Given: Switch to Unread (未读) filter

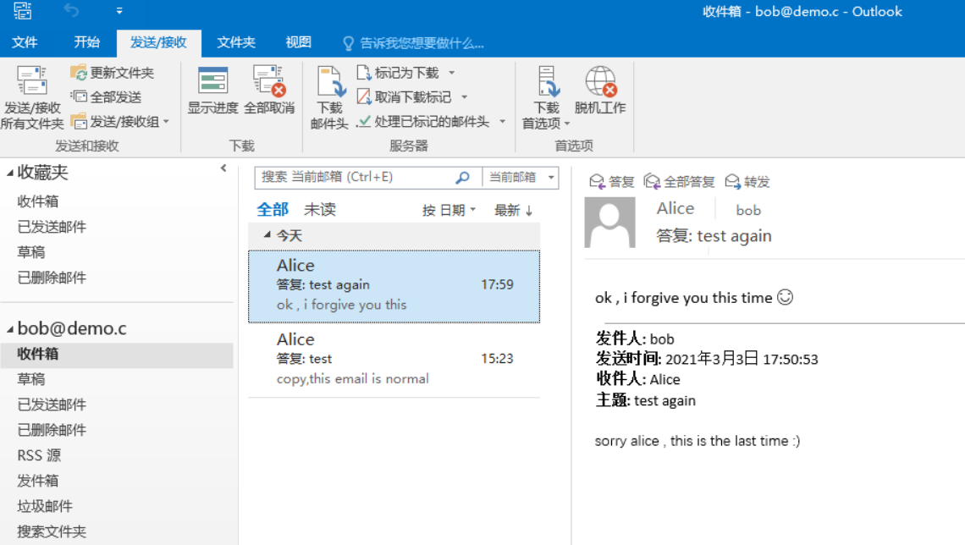Looking at the screenshot, I should click(x=320, y=210).
